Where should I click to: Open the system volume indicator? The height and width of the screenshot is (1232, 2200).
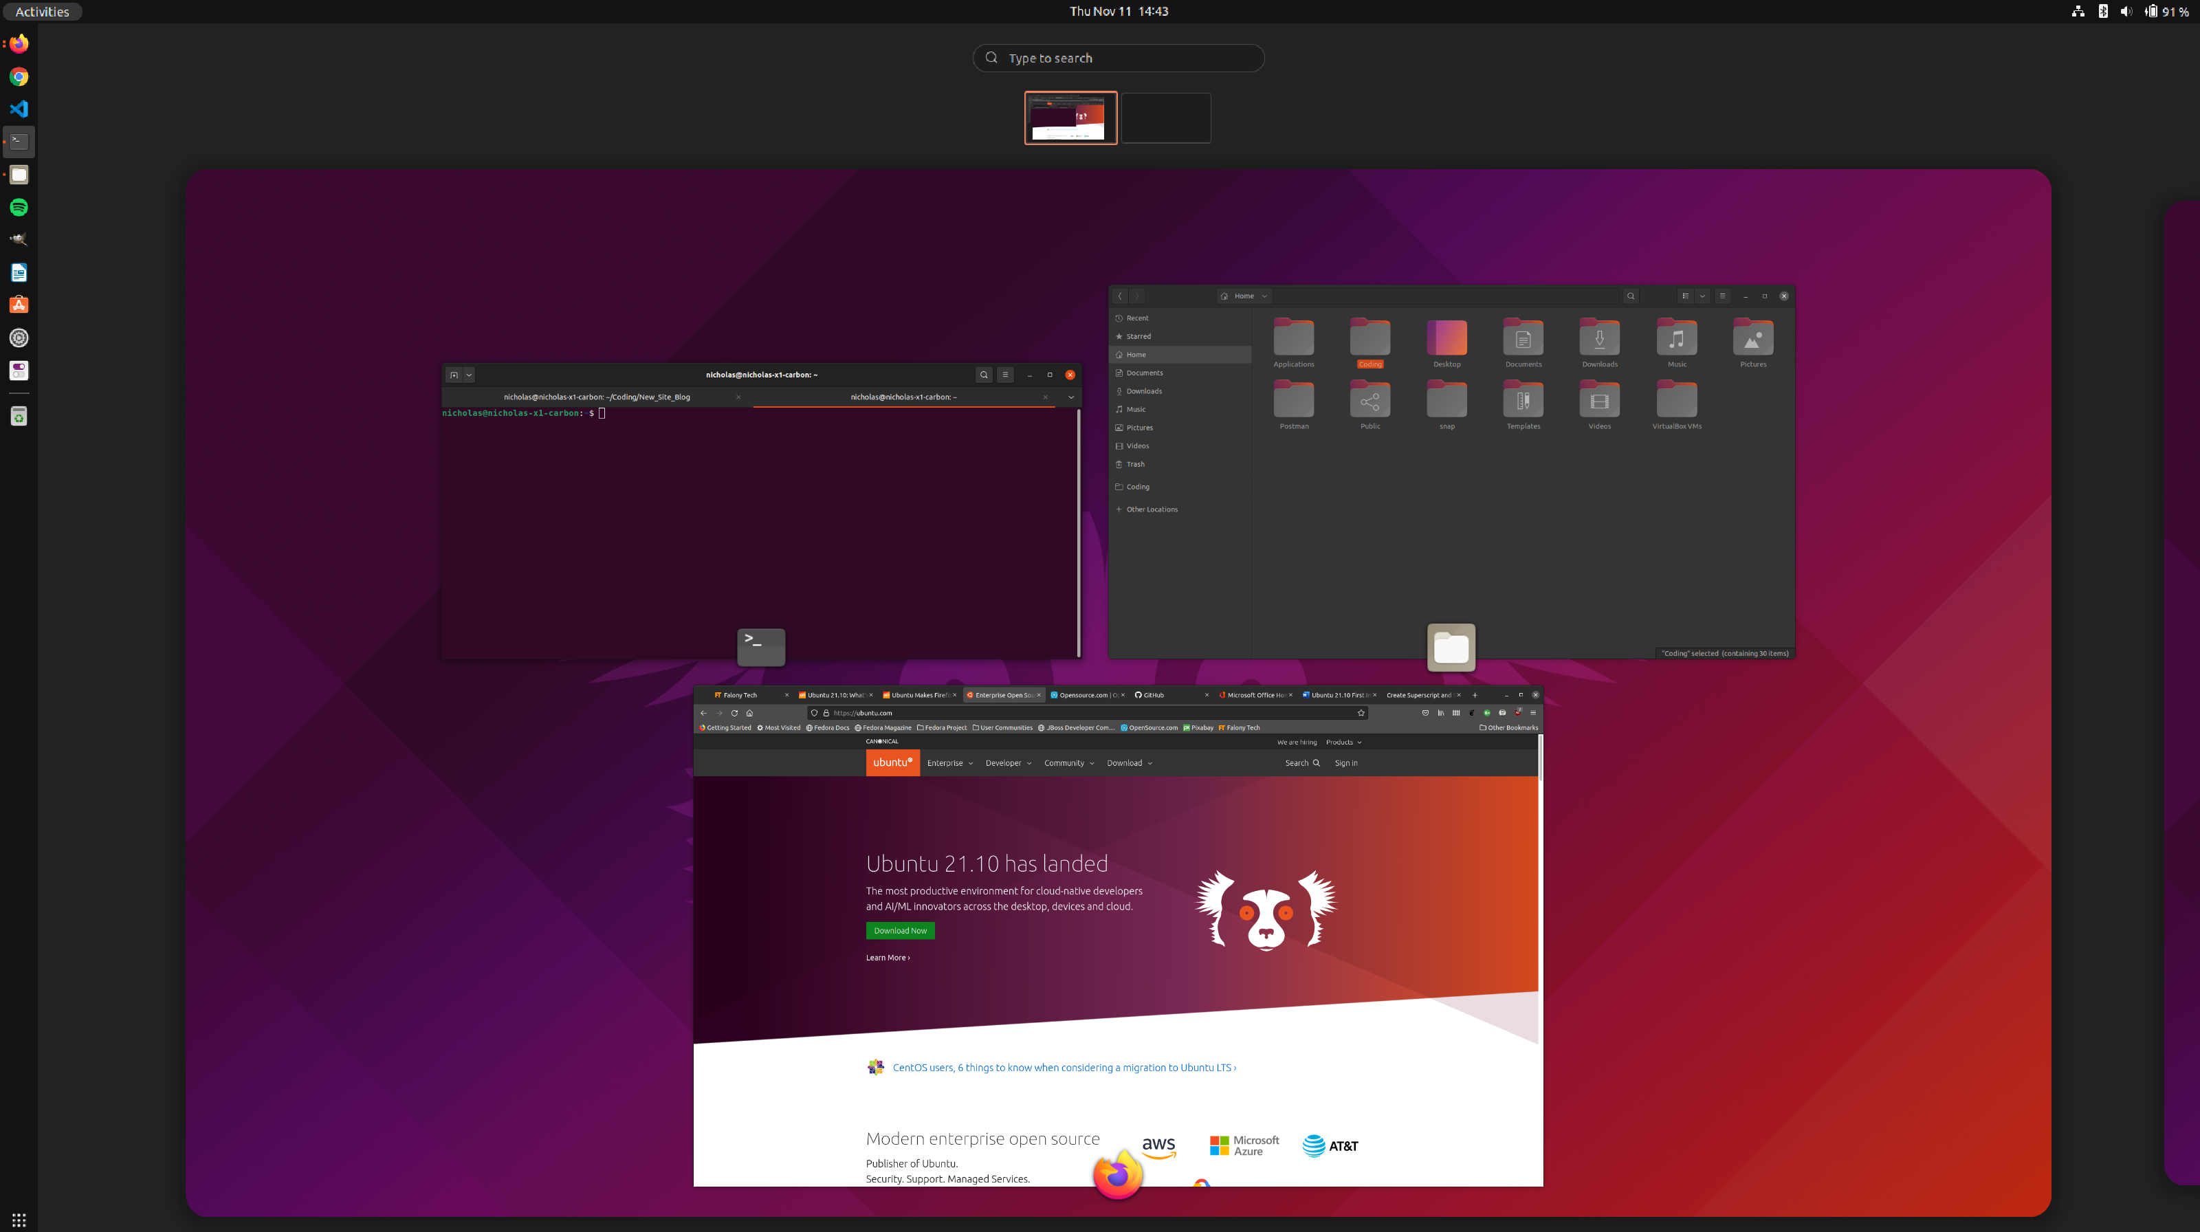coord(2126,11)
